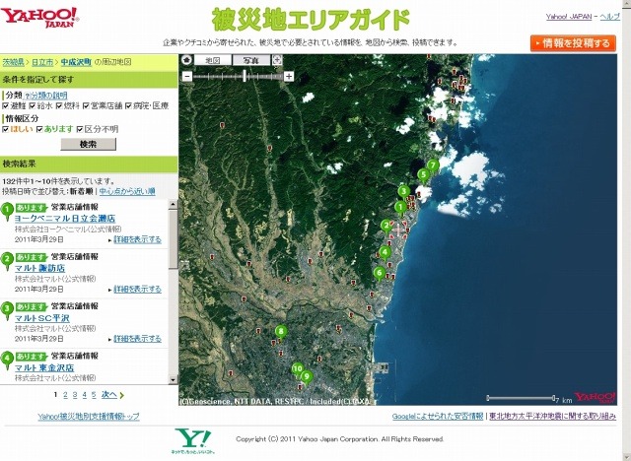Open Yahoo! JAPAN top-right link
Viewport: 631px width, 461px height.
tap(569, 17)
